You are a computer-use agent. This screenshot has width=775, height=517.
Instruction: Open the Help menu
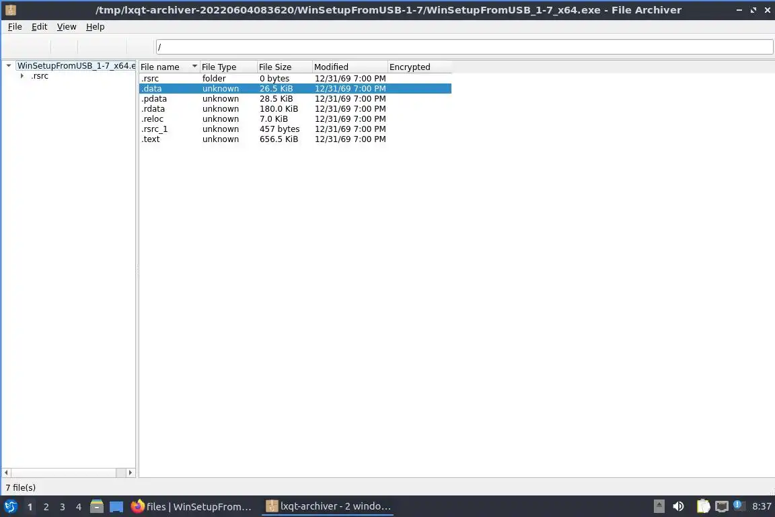click(x=96, y=27)
